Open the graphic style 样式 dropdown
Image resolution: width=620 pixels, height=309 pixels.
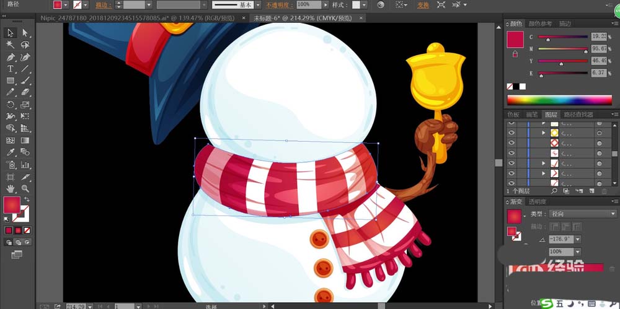click(364, 5)
